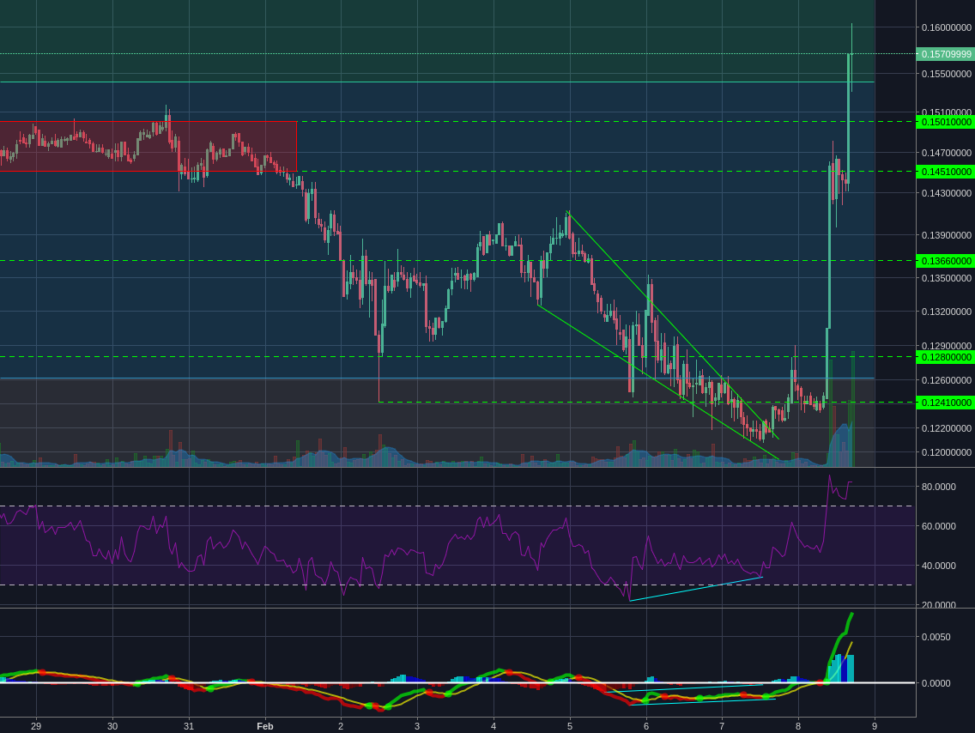Click date label 30 on time axis
The height and width of the screenshot is (733, 975).
[x=112, y=725]
